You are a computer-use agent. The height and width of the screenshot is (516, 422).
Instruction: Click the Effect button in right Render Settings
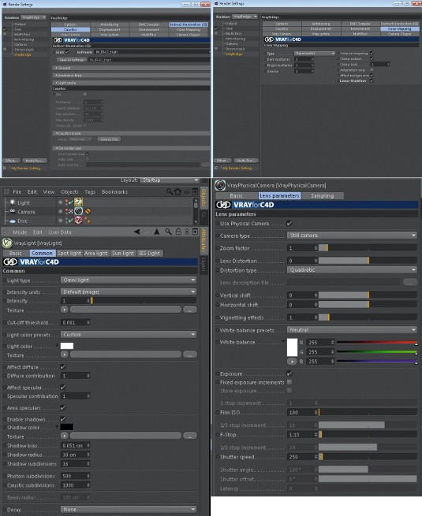[222, 160]
